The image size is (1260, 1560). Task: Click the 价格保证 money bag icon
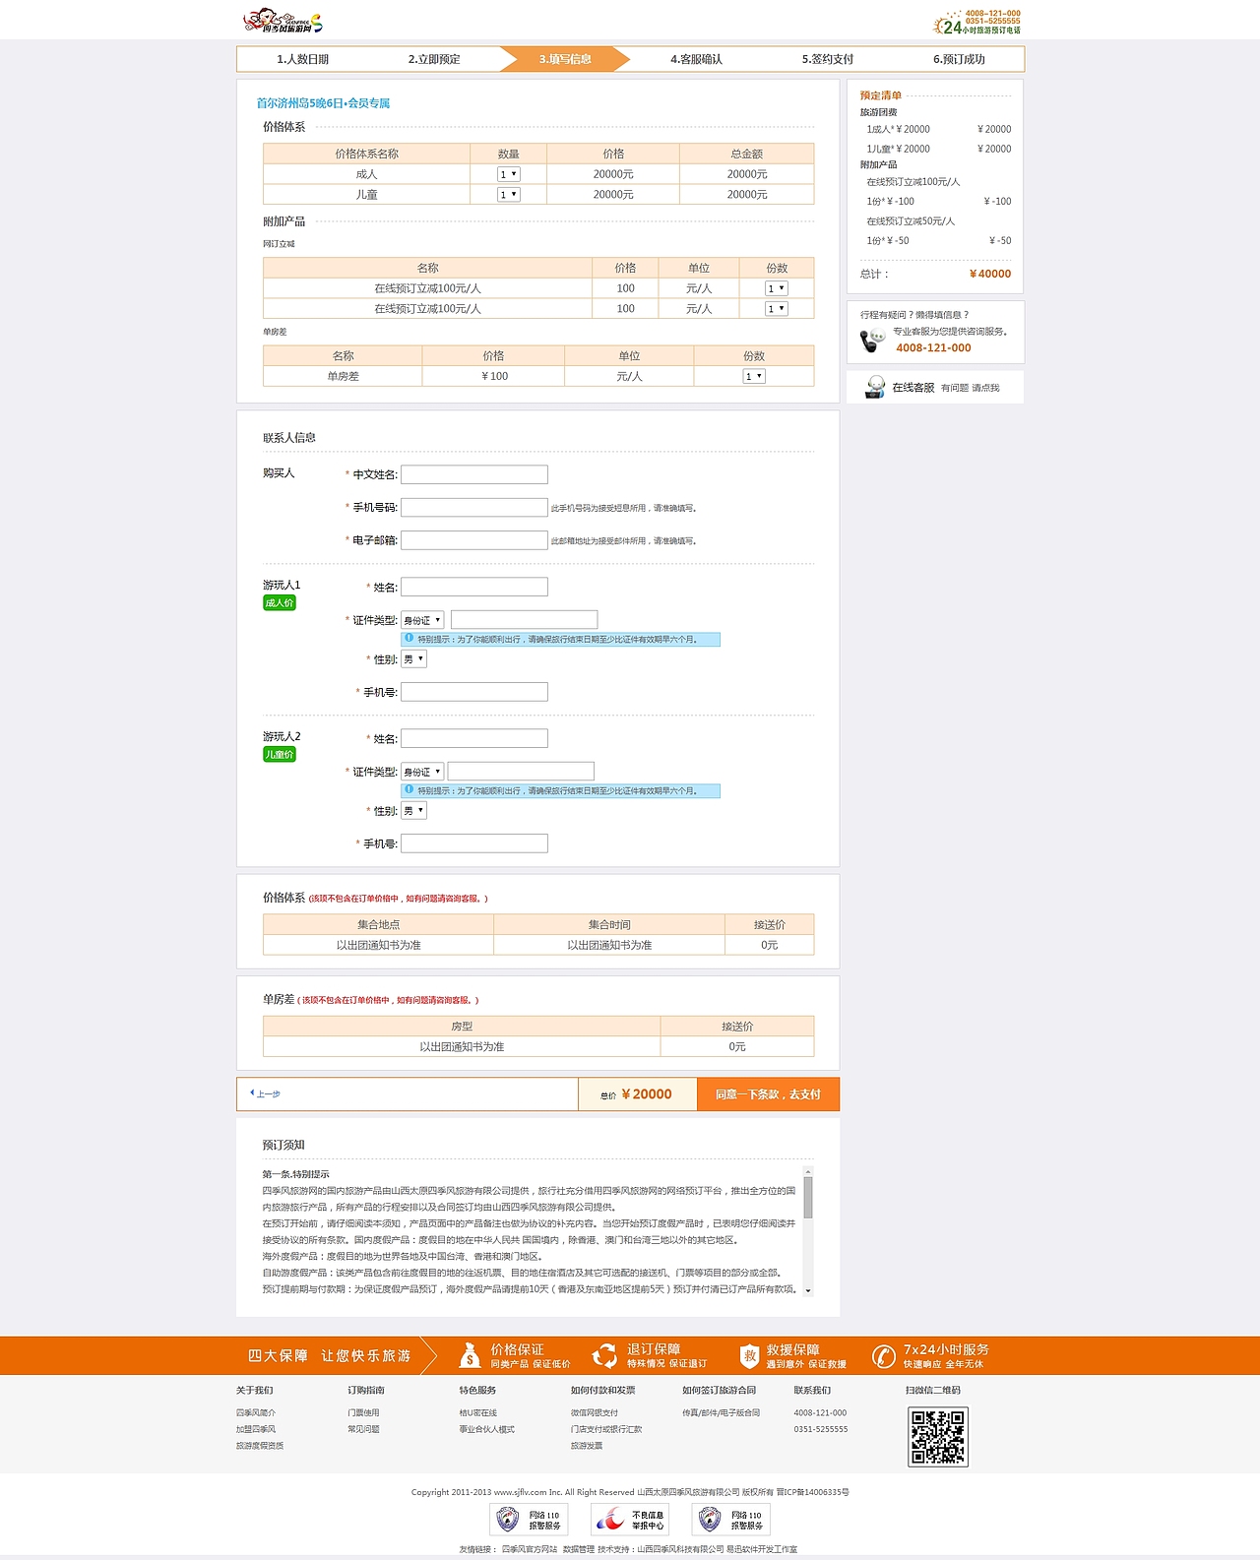(x=470, y=1355)
